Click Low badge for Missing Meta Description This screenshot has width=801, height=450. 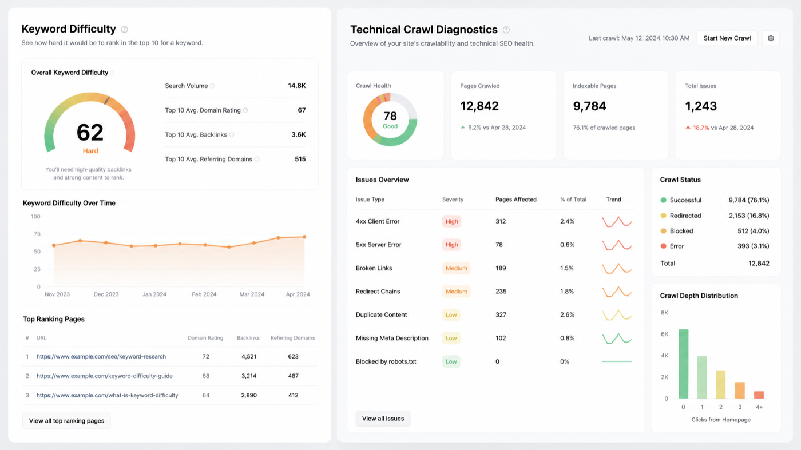tap(451, 339)
